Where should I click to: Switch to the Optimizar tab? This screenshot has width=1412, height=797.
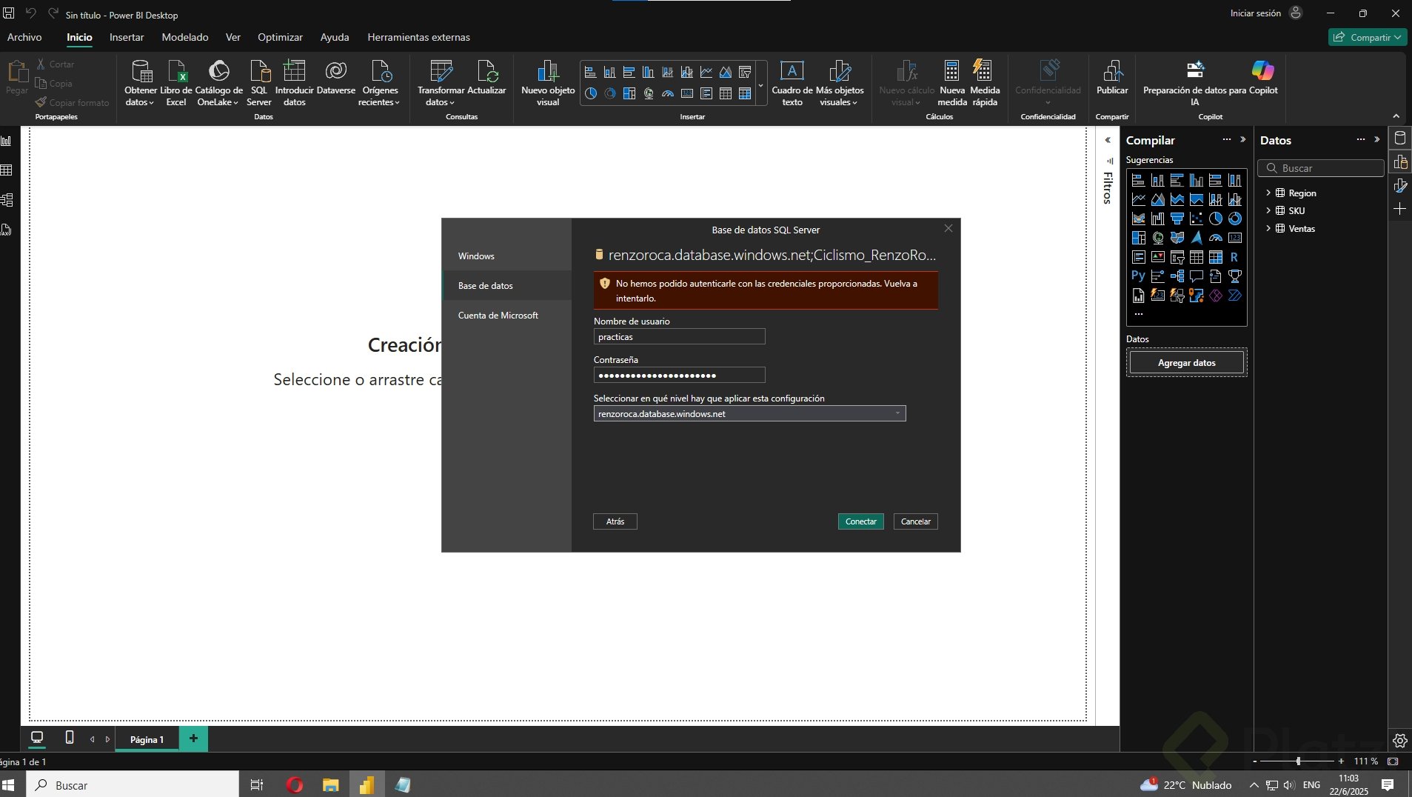click(x=280, y=37)
